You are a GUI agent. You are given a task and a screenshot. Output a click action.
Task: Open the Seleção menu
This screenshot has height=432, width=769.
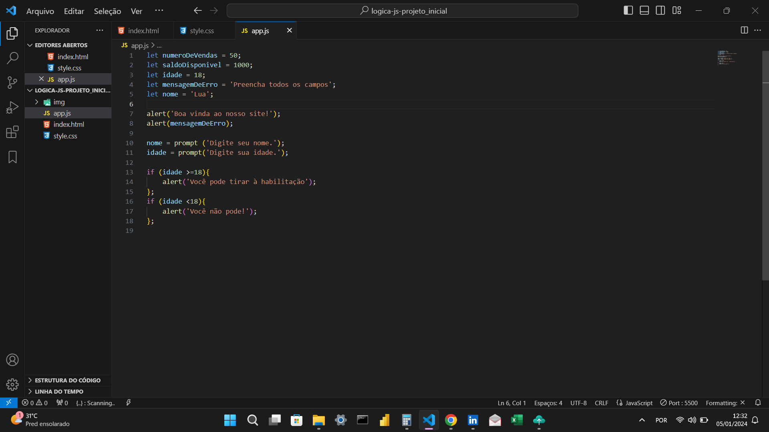[x=107, y=11]
